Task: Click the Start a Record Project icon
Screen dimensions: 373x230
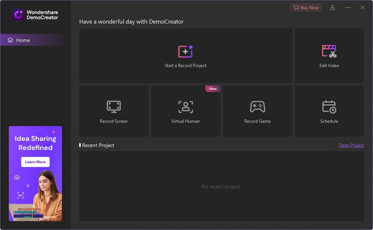Action: (x=185, y=51)
